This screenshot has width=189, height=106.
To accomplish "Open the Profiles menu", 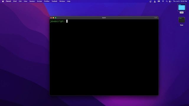I will click(47, 1).
